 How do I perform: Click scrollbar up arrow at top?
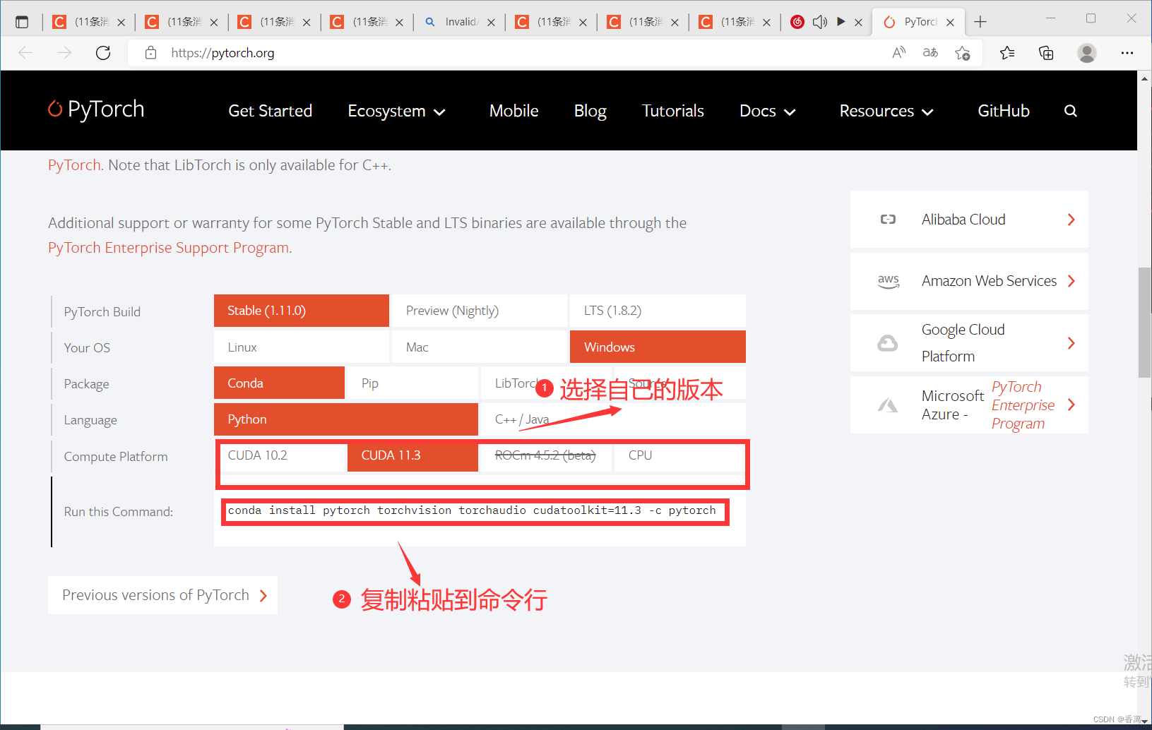point(1145,78)
